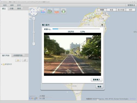
Task: Zoom in with the map plus button
Action: (x=34, y=18)
